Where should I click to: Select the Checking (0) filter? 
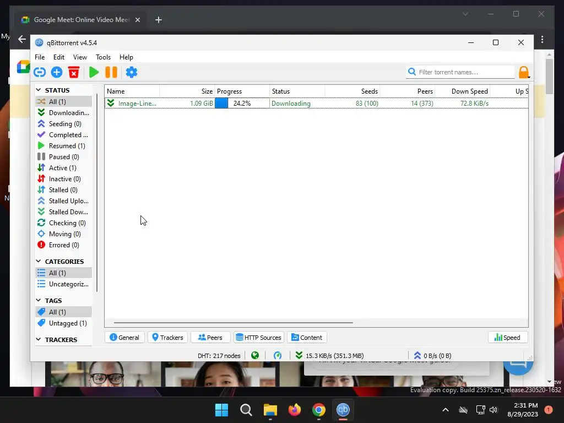[x=64, y=223]
